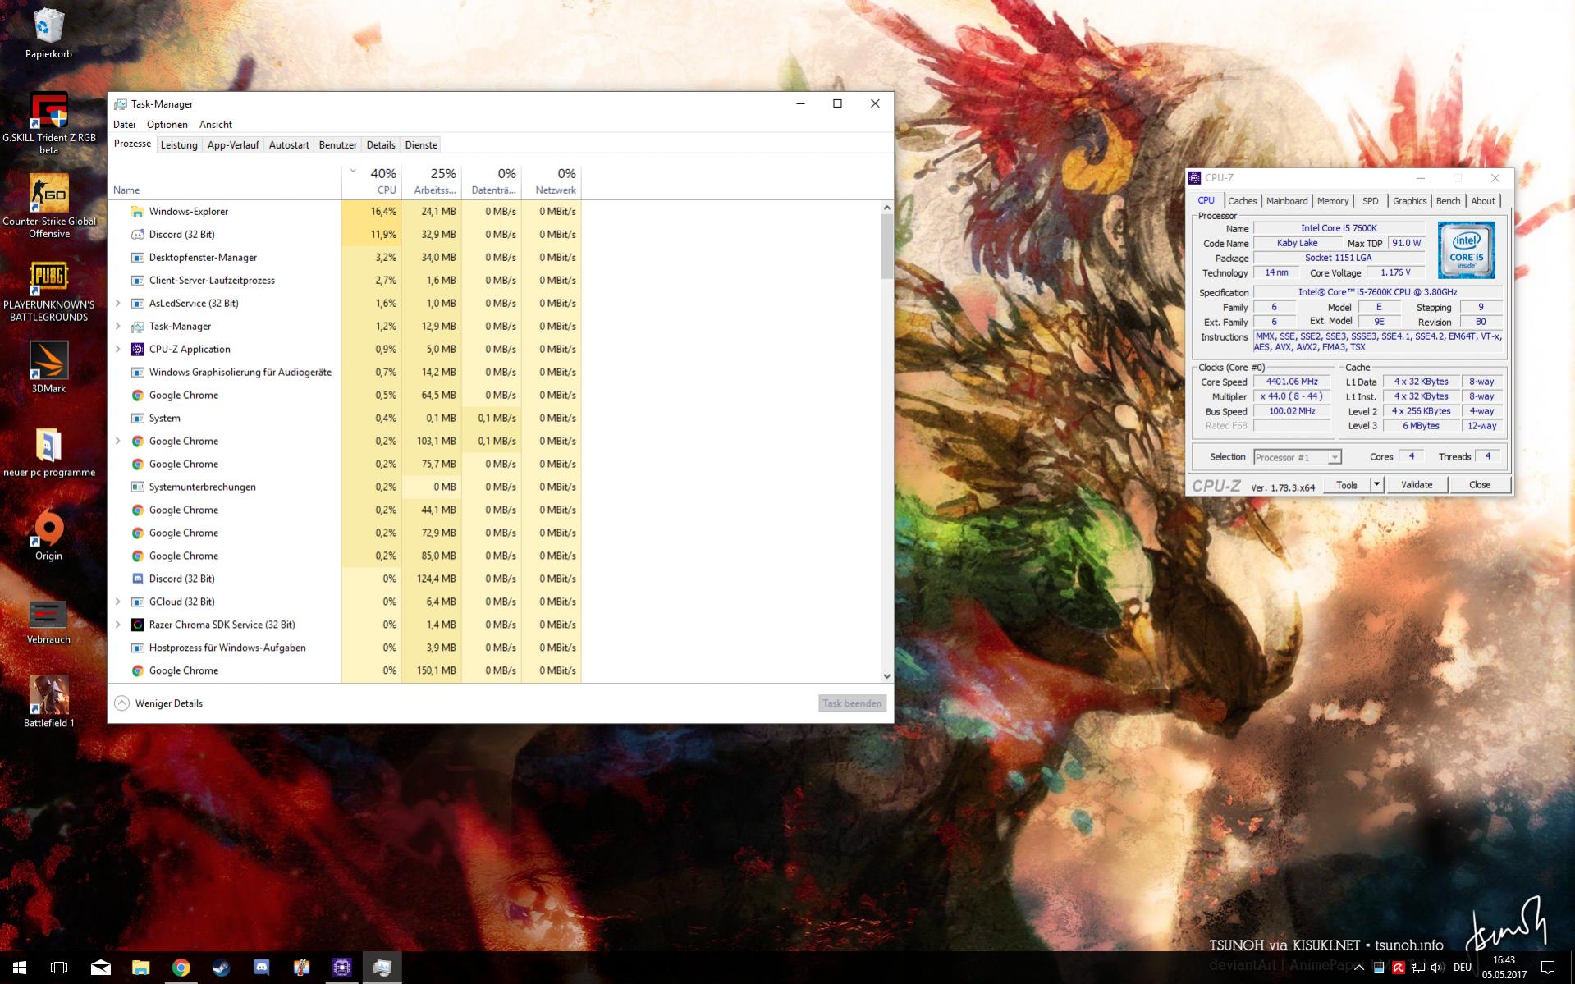Expand the Razer Chroma SDK Service group
The image size is (1575, 984).
(x=118, y=625)
